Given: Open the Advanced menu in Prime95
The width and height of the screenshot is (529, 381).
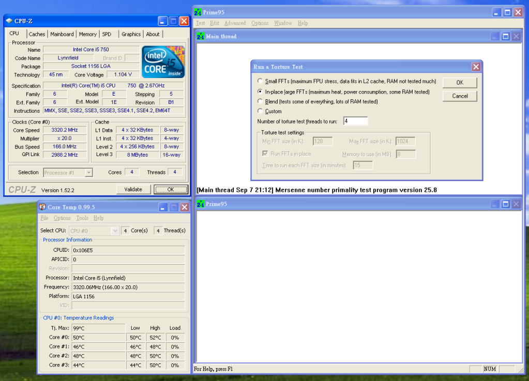Looking at the screenshot, I should [x=235, y=23].
